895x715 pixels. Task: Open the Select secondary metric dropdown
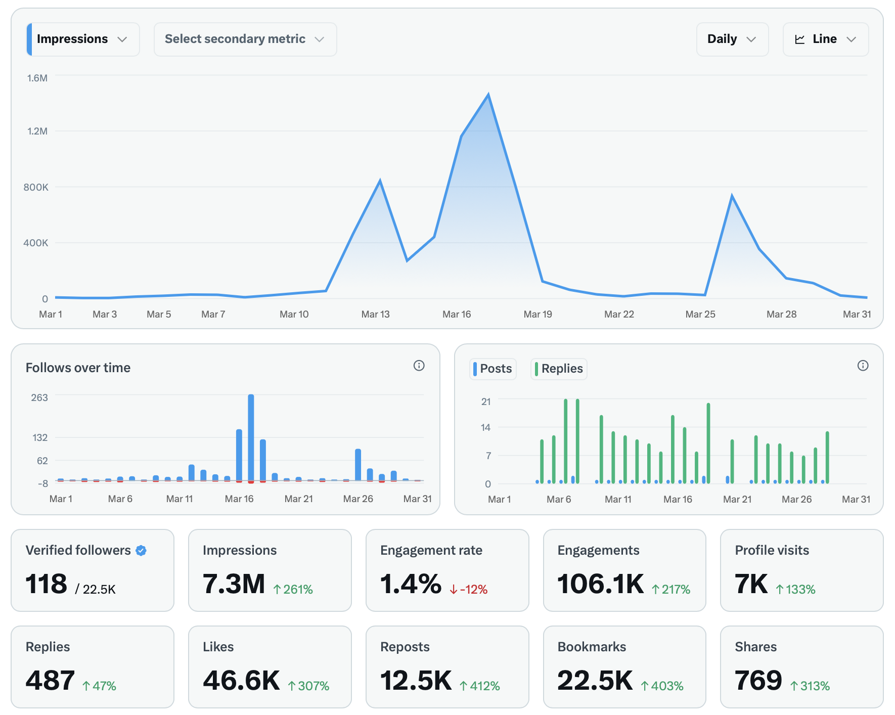pos(245,39)
